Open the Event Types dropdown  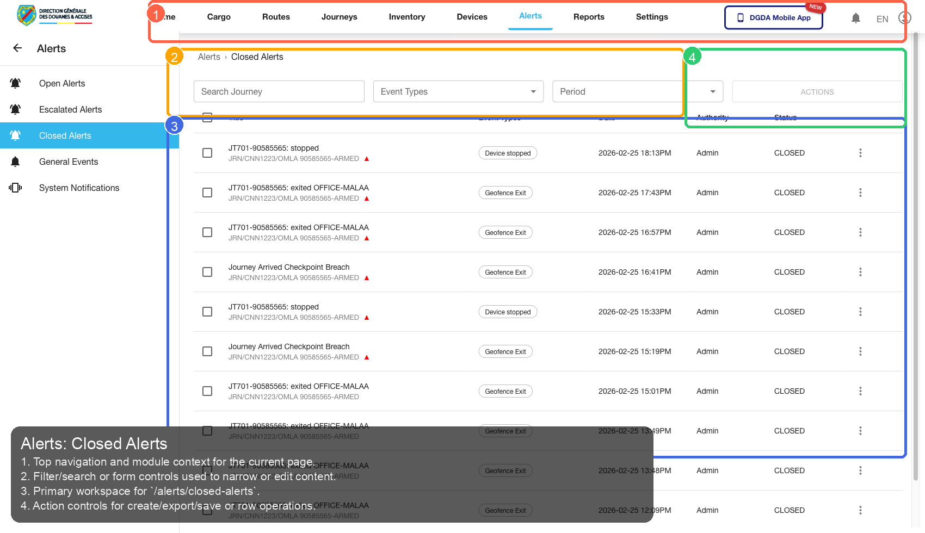[458, 91]
